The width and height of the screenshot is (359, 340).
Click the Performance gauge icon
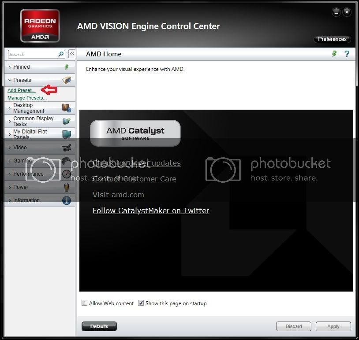pos(67,174)
